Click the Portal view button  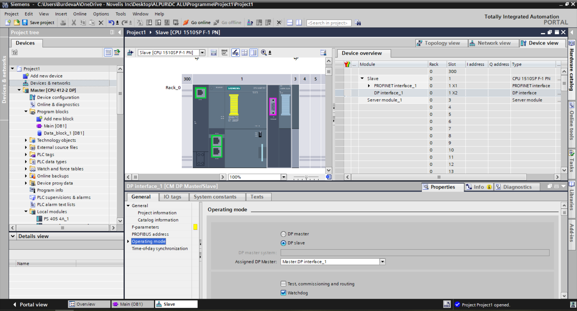tap(30, 304)
